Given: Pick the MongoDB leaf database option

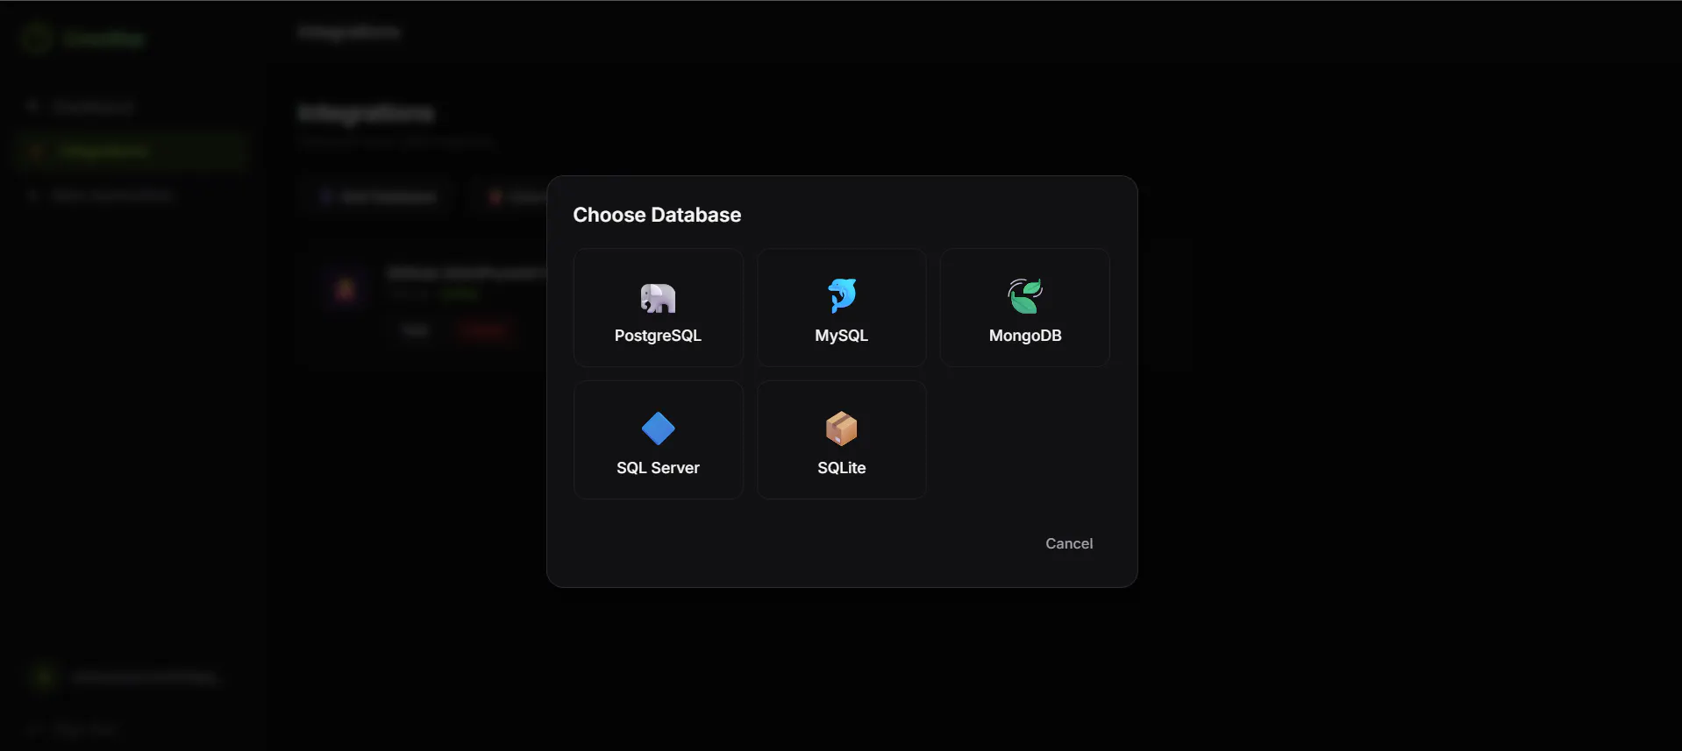Looking at the screenshot, I should 1024,308.
